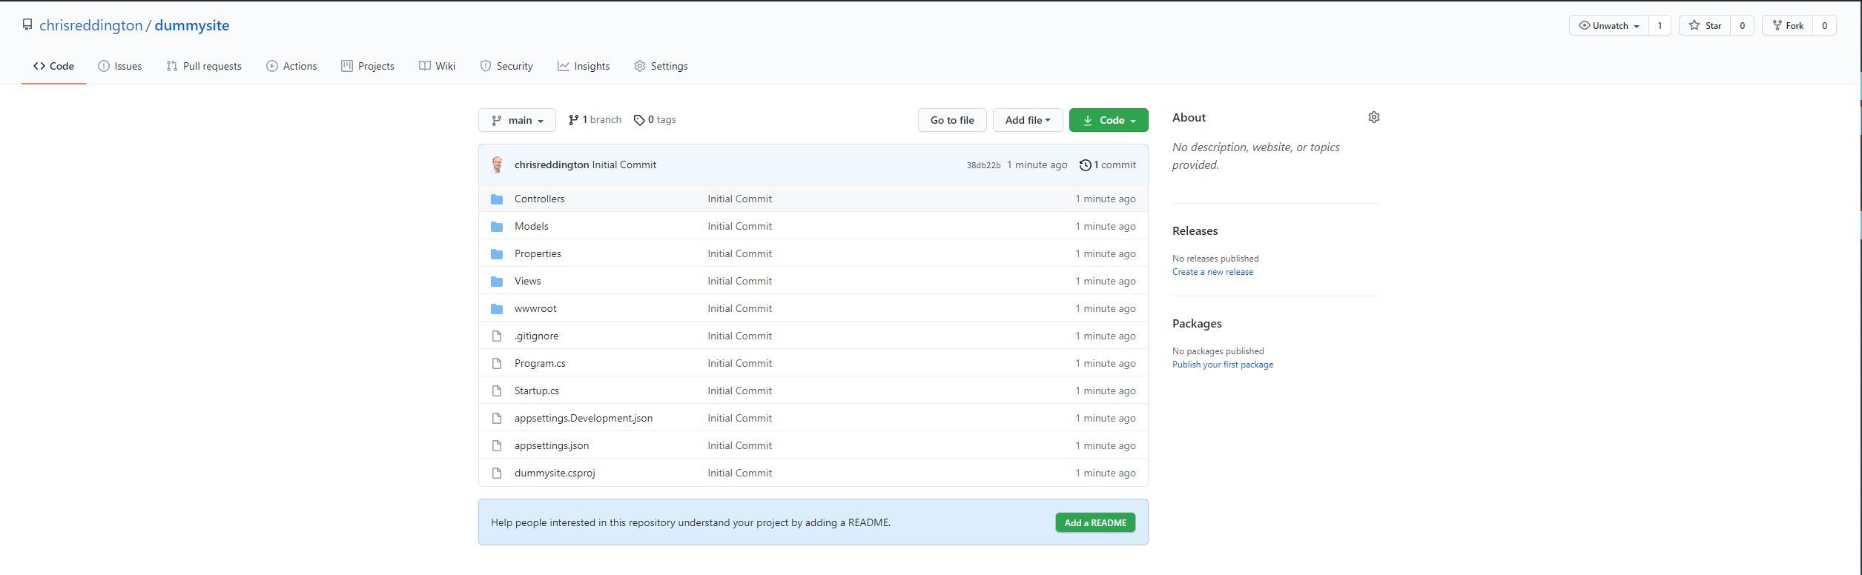Click the repository book icon beside chrisreddington
The width and height of the screenshot is (1862, 575).
pos(27,25)
